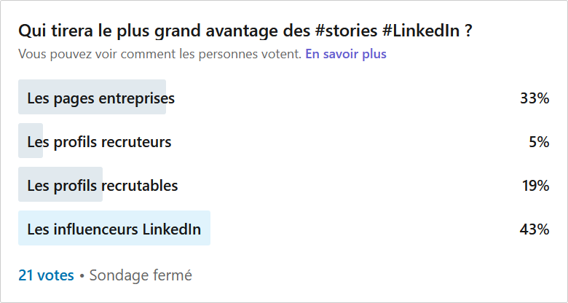Image resolution: width=568 pixels, height=303 pixels.
Task: Choose the 'Les profils recrutables' poll option
Action: coord(103,186)
